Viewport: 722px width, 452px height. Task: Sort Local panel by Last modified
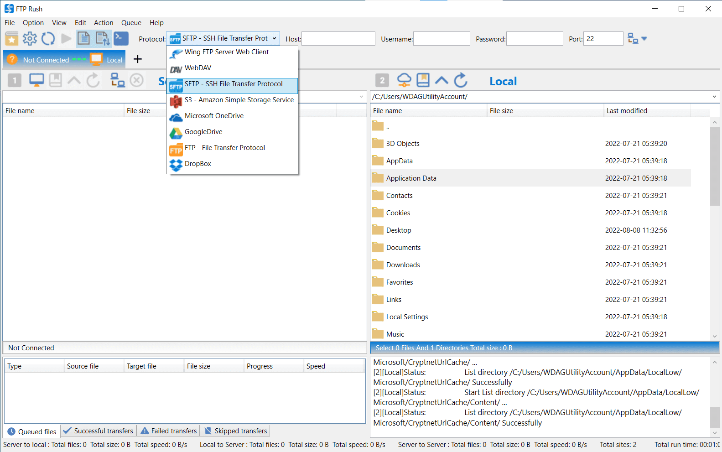(x=647, y=111)
